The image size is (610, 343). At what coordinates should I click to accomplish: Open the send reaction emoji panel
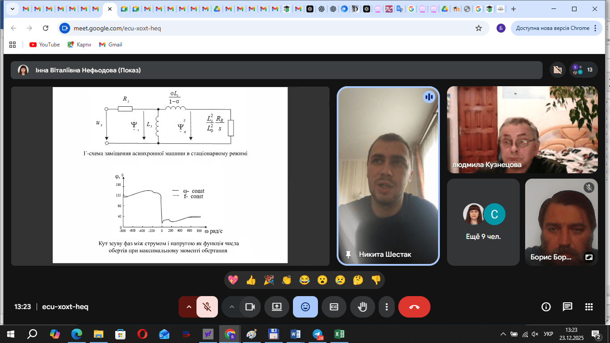click(x=305, y=307)
